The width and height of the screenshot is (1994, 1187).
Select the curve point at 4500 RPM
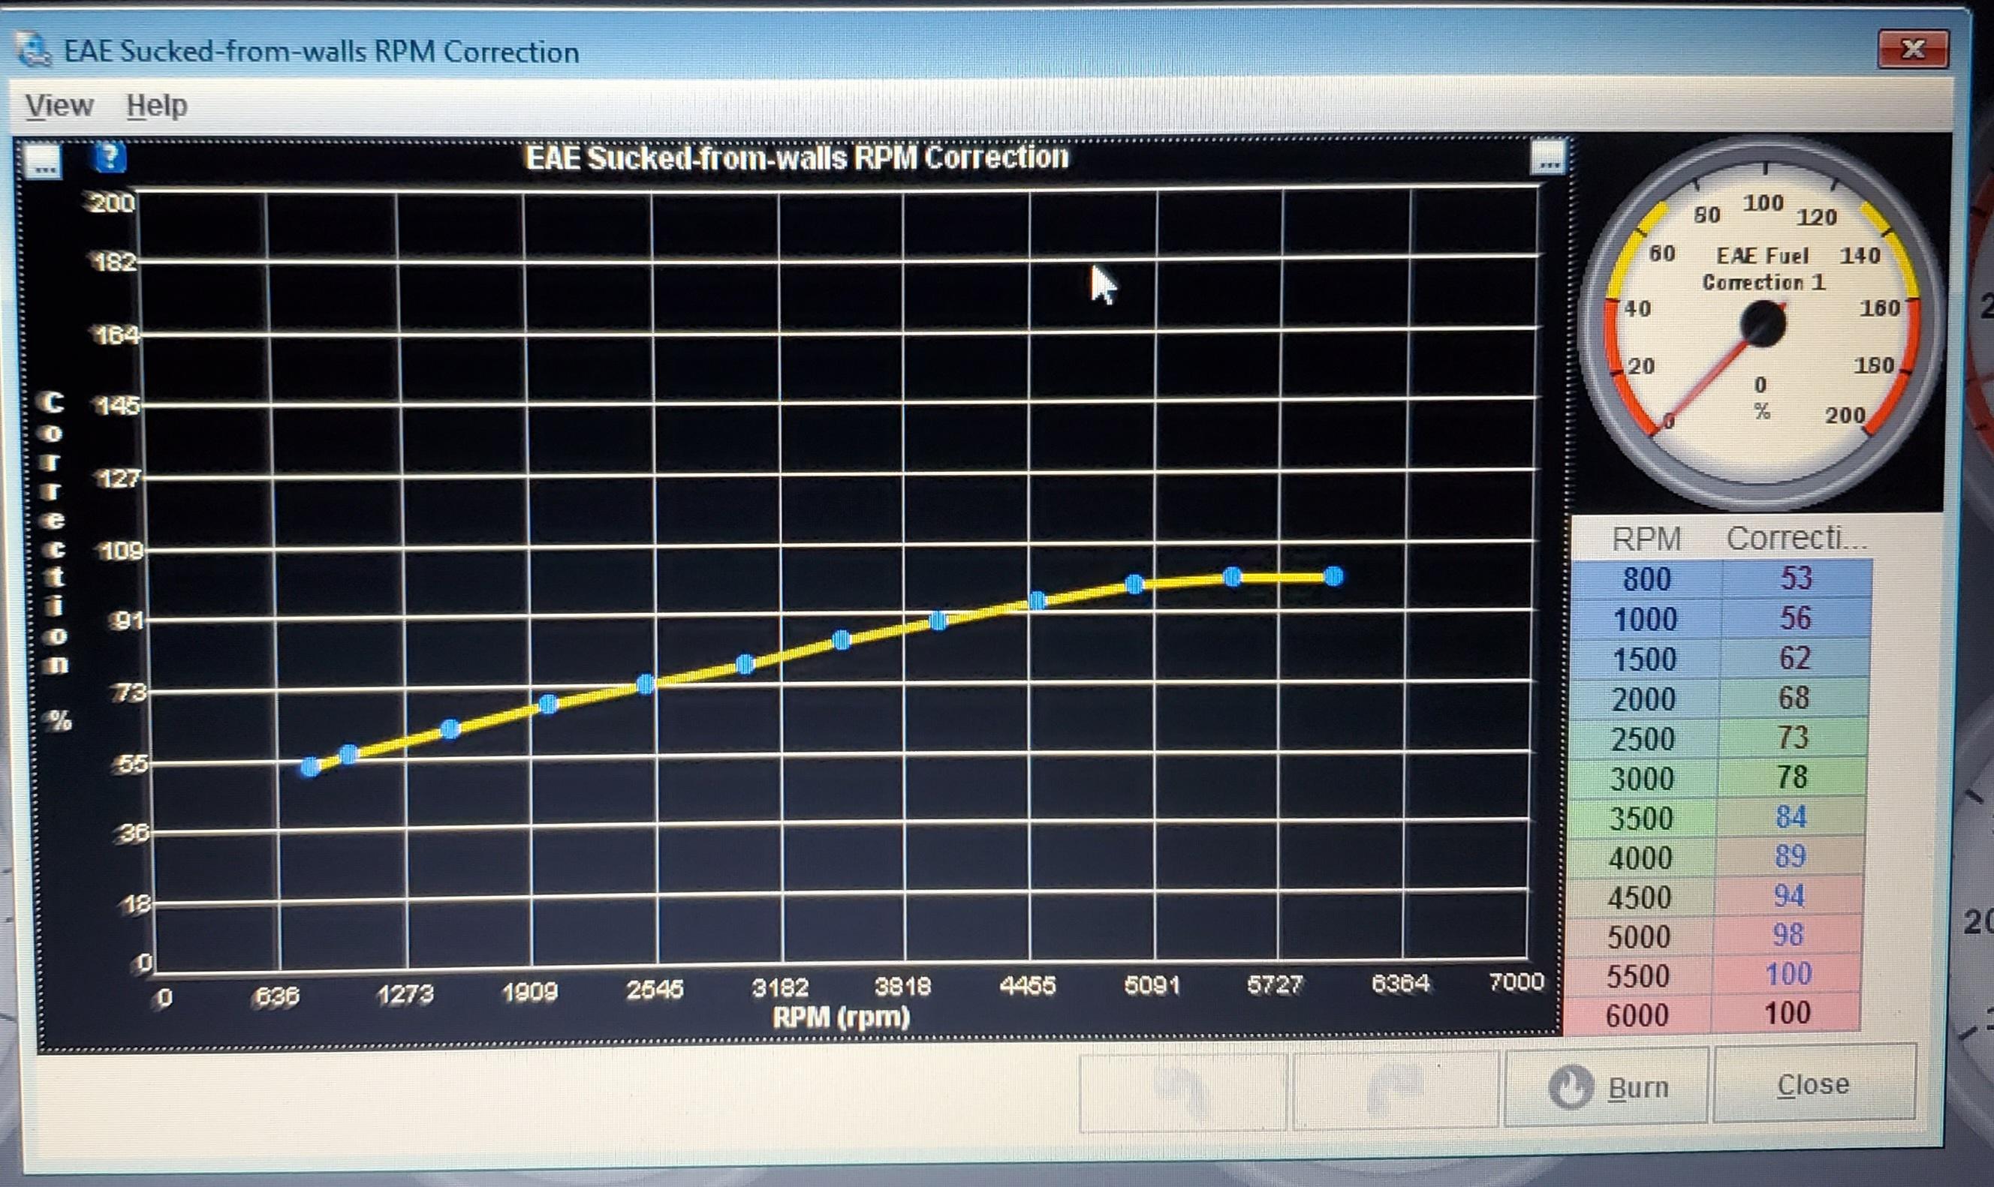[x=1037, y=600]
